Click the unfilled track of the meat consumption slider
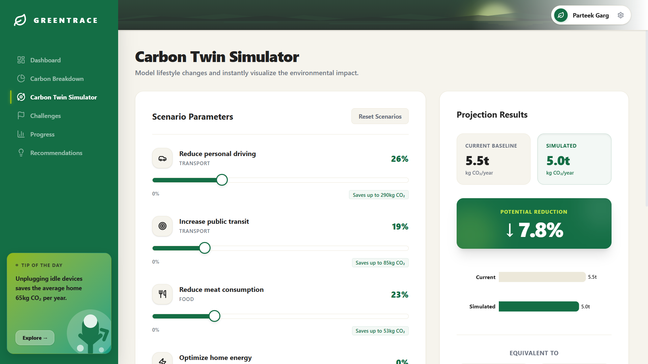This screenshot has height=364, width=648. coord(314,316)
